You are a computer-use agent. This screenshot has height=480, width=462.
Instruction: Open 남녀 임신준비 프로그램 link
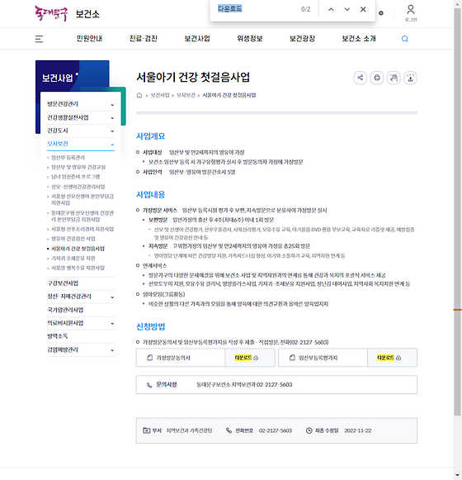(x=76, y=177)
